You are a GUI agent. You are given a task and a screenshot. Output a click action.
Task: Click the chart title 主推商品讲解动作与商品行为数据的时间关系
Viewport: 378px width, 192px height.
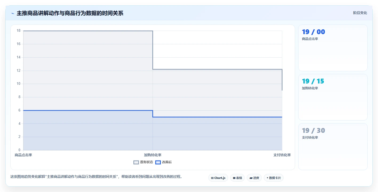tap(70, 13)
